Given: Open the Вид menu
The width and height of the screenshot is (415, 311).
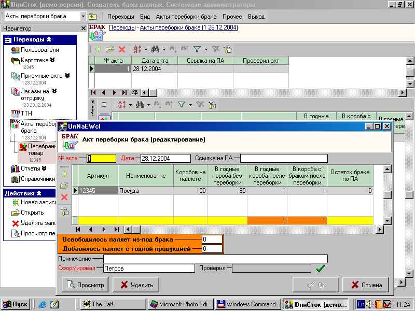Looking at the screenshot, I should [145, 17].
